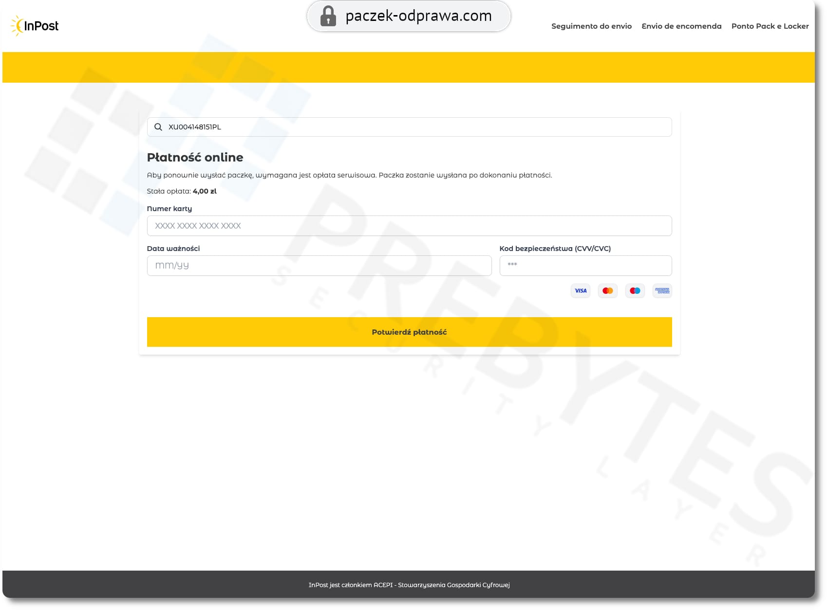This screenshot has height=610, width=827.
Task: Click the padlock icon in address bar
Action: (x=328, y=16)
